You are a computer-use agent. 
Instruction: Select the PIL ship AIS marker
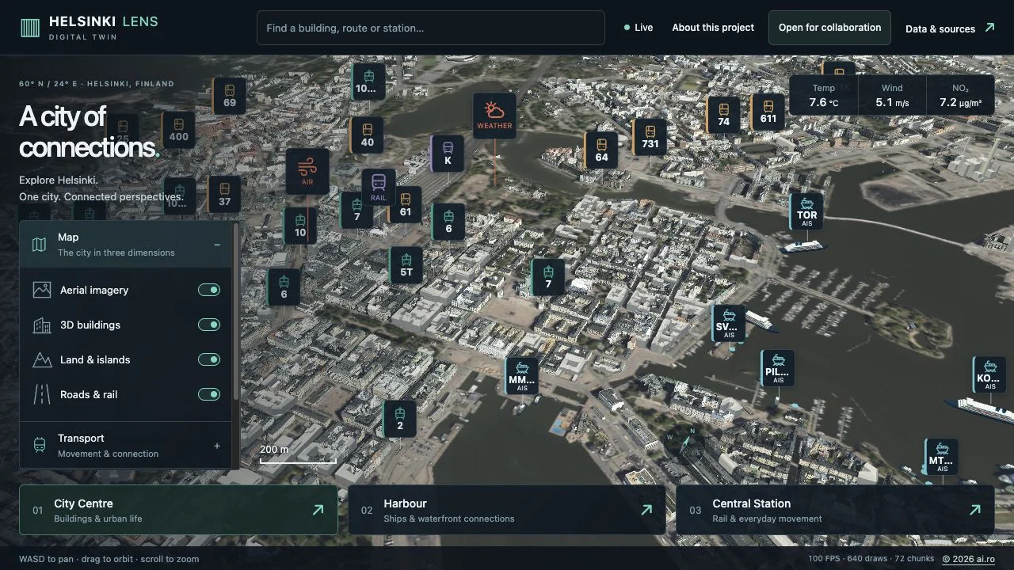pyautogui.click(x=778, y=369)
